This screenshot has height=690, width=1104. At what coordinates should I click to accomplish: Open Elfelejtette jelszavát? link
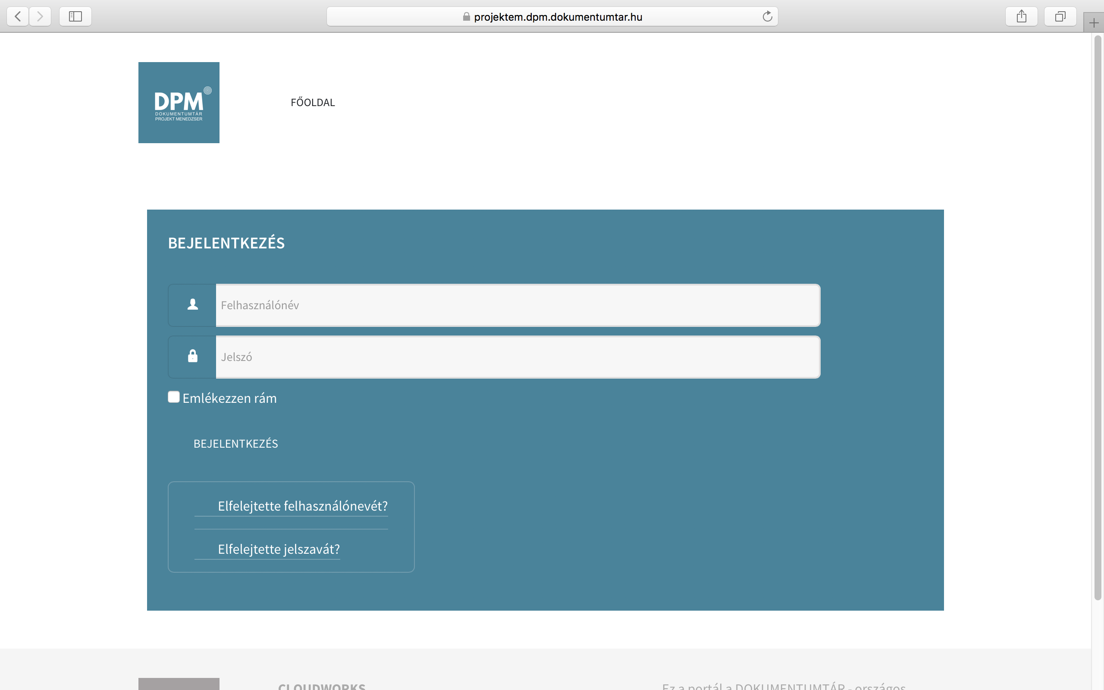click(x=278, y=549)
